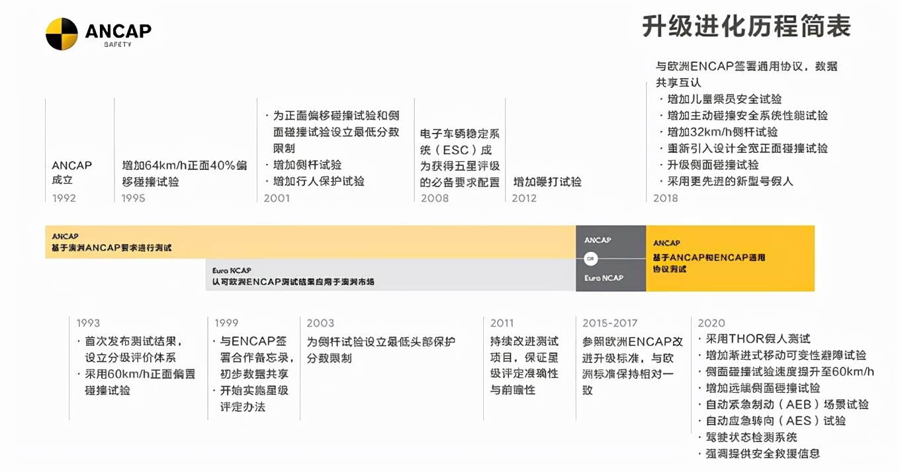
Task: Click the text ANCAP 成立 above 1992
Action: (72, 173)
